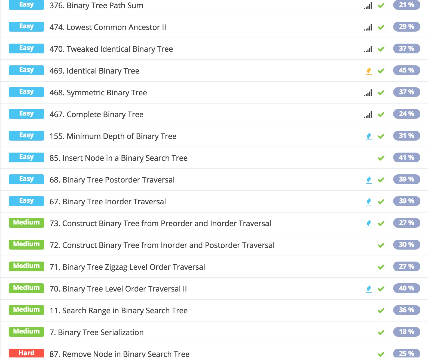This screenshot has width=428, height=358.
Task: Click green checkmark for Binary Tree Serialization
Action: [x=381, y=332]
